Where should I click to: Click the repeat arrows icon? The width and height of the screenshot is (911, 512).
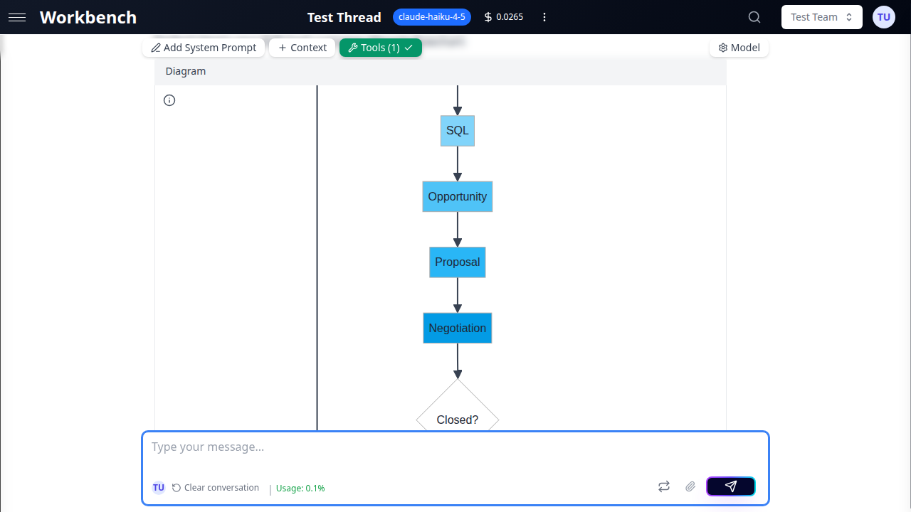[x=663, y=486]
